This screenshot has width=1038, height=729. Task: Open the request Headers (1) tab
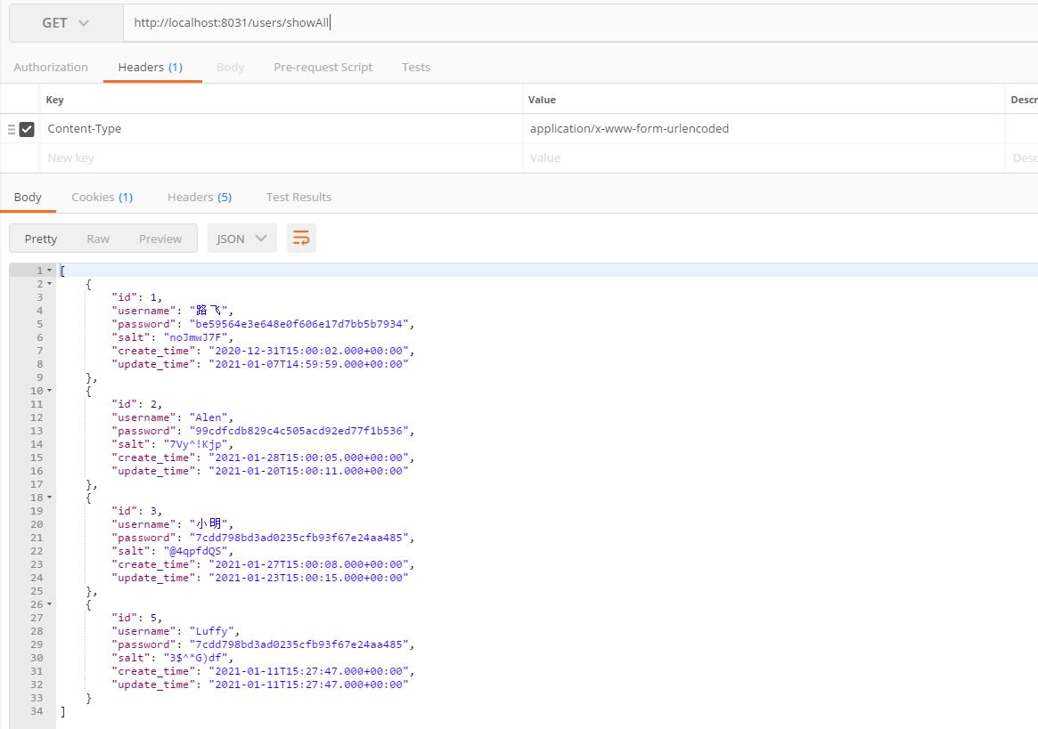tap(151, 67)
